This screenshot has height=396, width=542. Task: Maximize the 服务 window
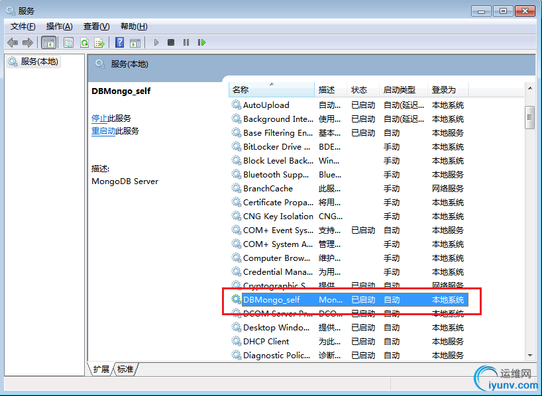503,11
